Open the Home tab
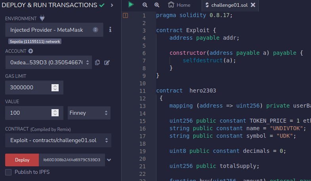The image size is (311, 181). point(179,5)
